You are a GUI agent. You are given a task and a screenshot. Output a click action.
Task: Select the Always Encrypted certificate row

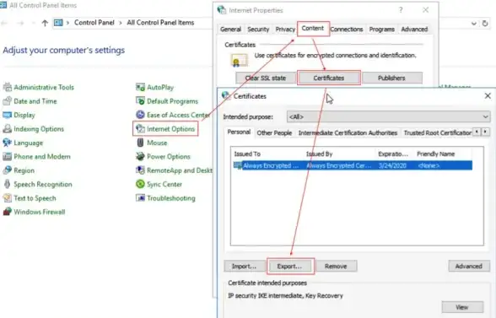353,165
